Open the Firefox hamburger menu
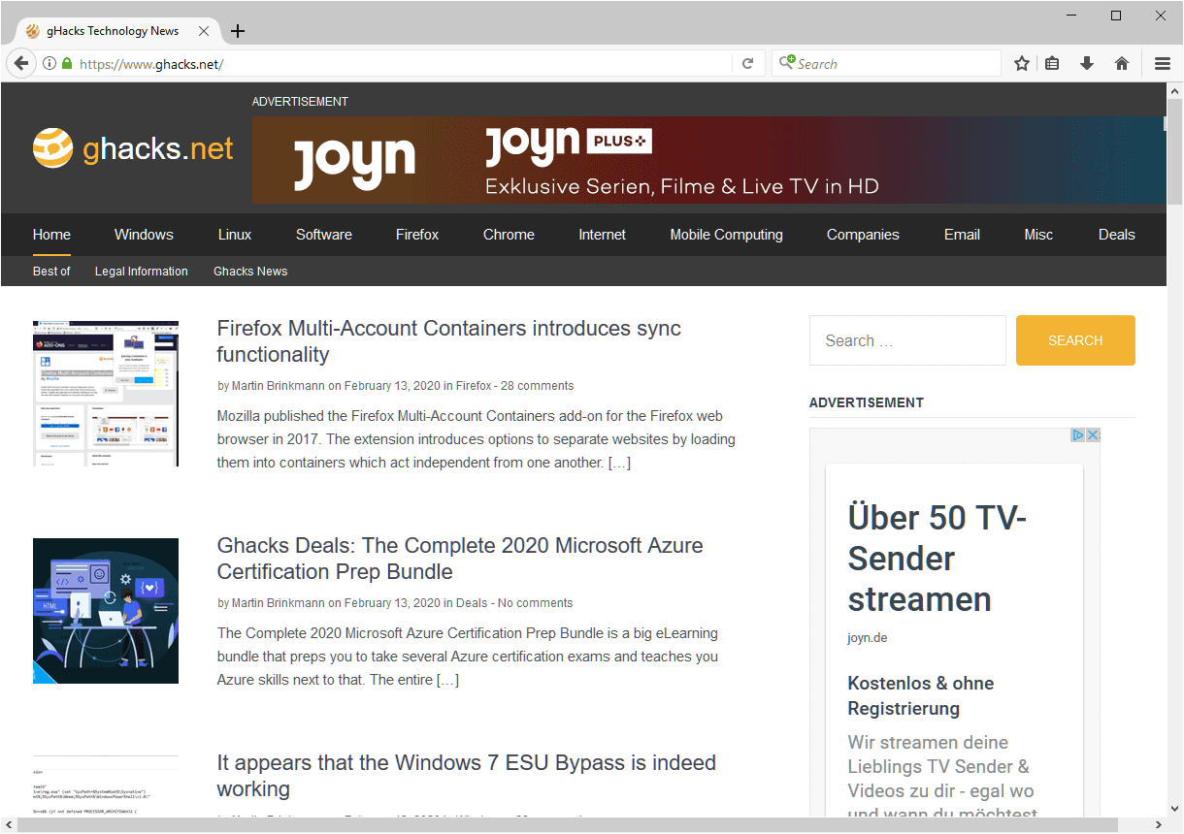This screenshot has width=1184, height=834. pyautogui.click(x=1162, y=63)
